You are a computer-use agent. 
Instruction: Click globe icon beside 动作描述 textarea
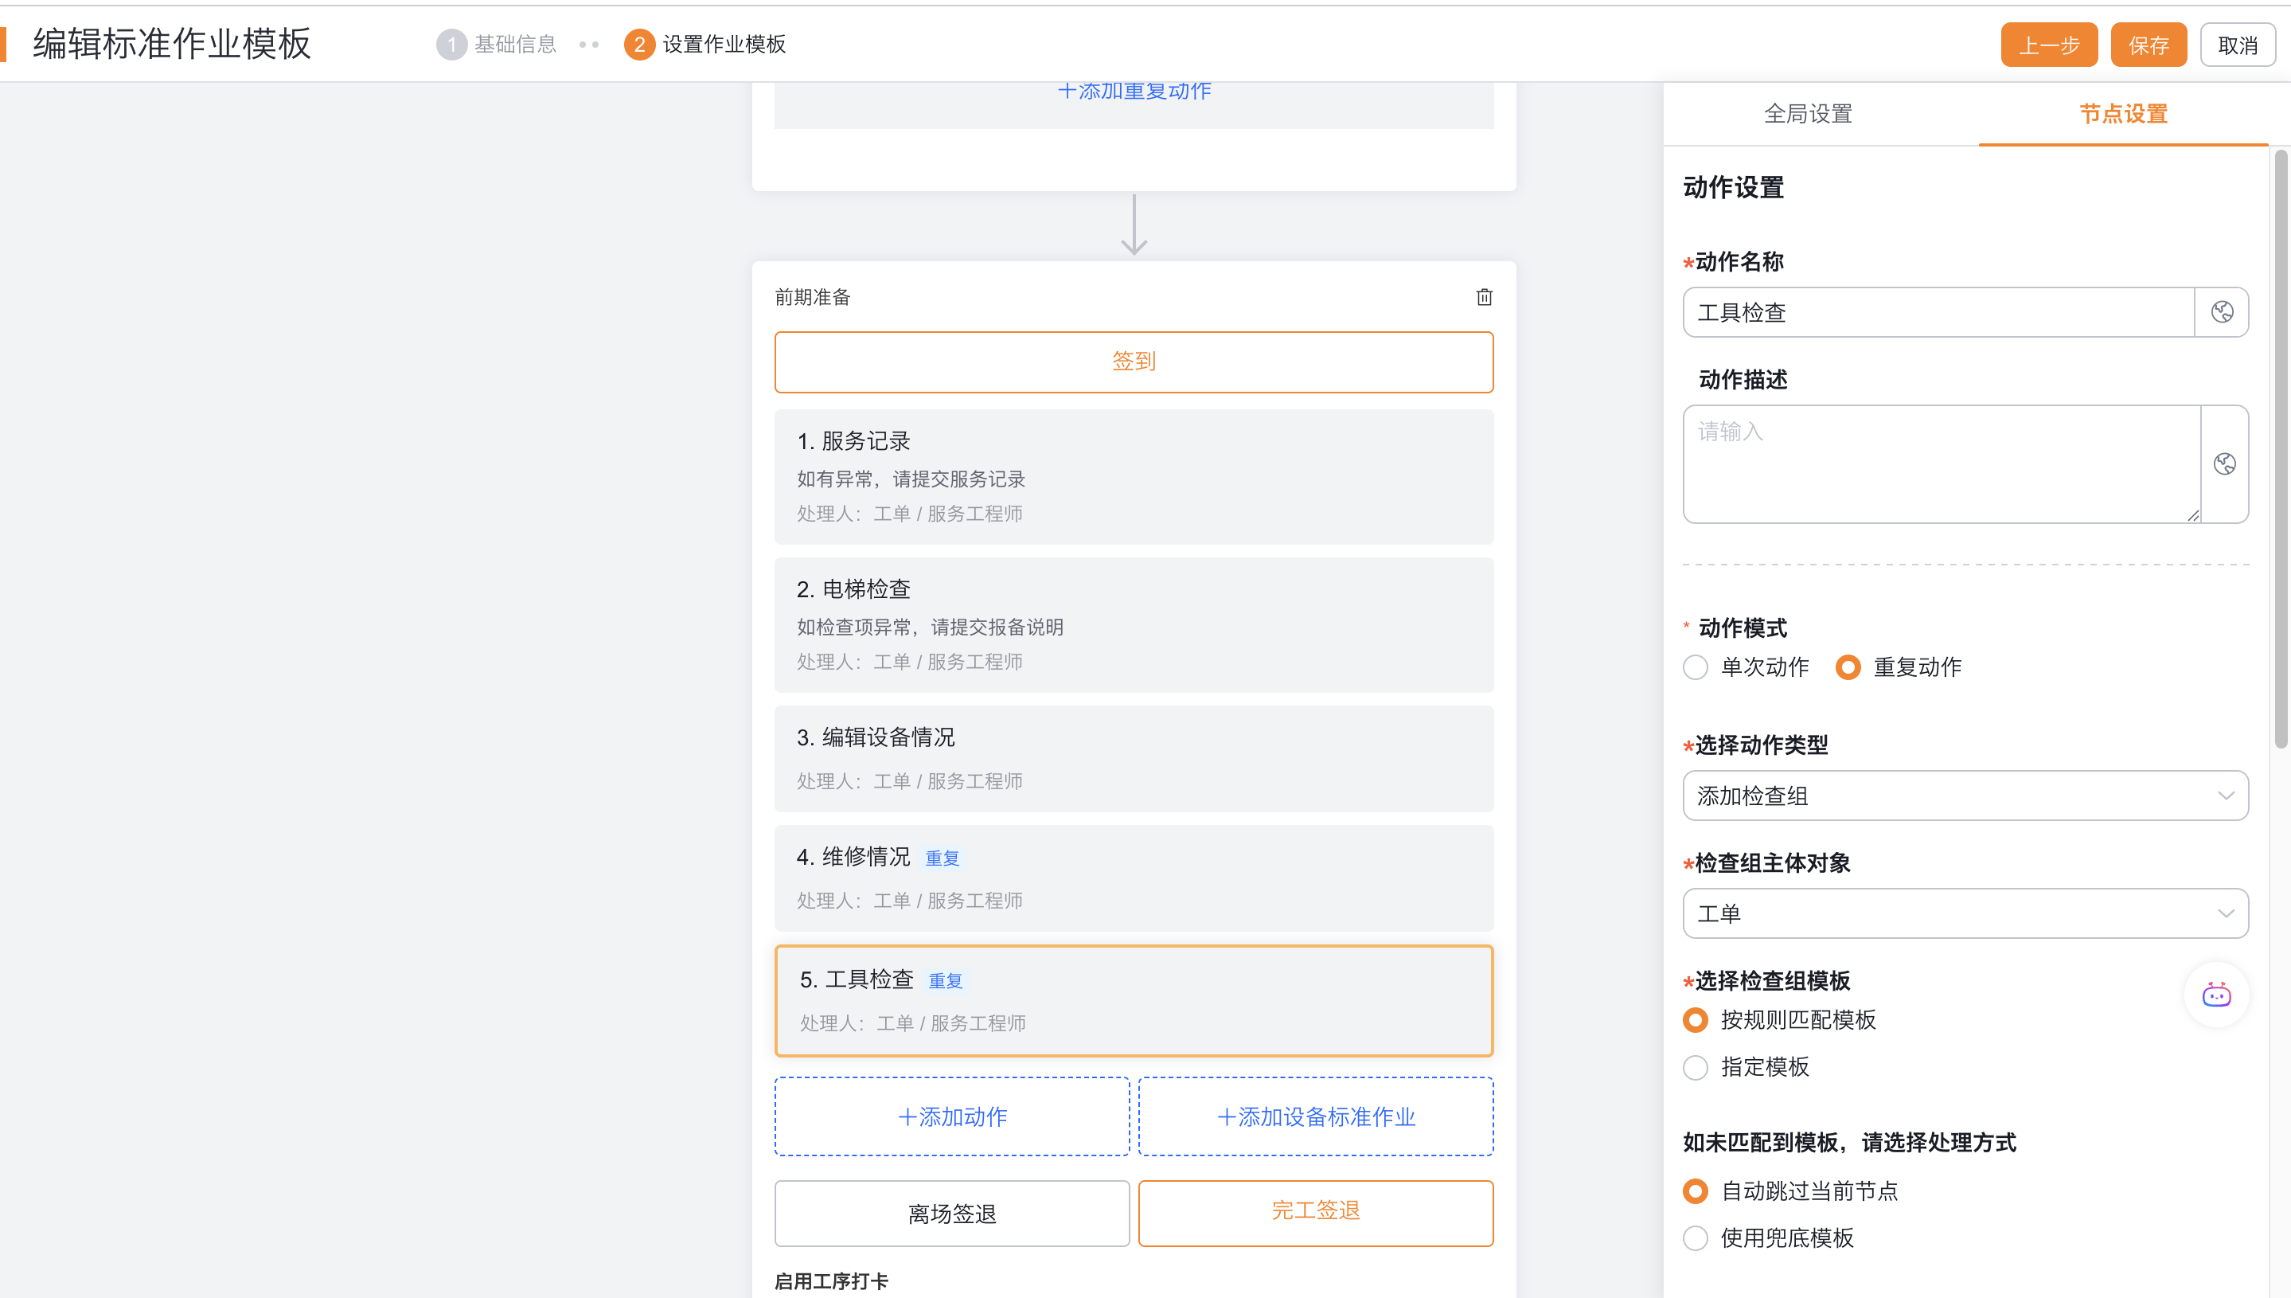(x=2224, y=463)
